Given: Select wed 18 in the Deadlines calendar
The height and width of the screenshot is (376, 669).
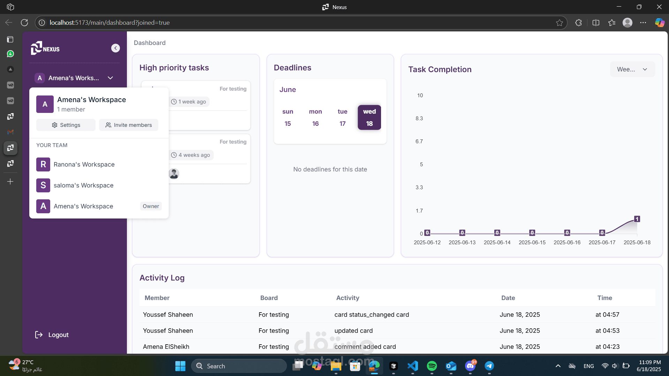Looking at the screenshot, I should tap(369, 117).
